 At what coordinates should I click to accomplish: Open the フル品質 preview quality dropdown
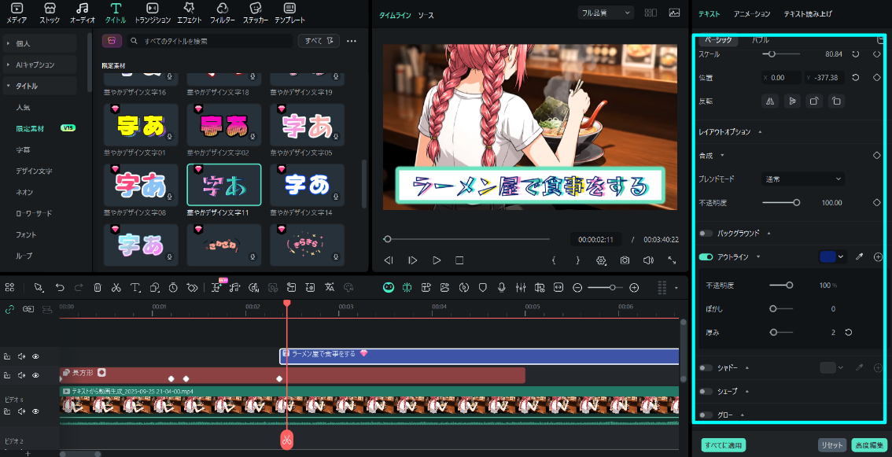point(604,13)
